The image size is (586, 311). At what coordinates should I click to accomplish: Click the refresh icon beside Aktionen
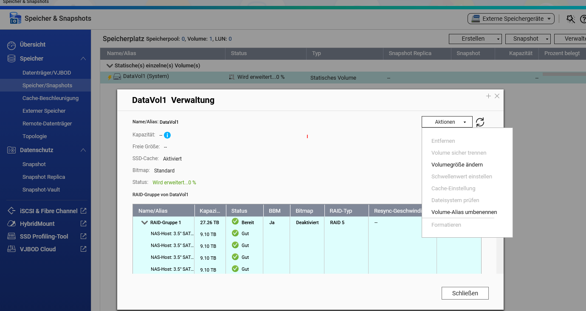tap(480, 122)
